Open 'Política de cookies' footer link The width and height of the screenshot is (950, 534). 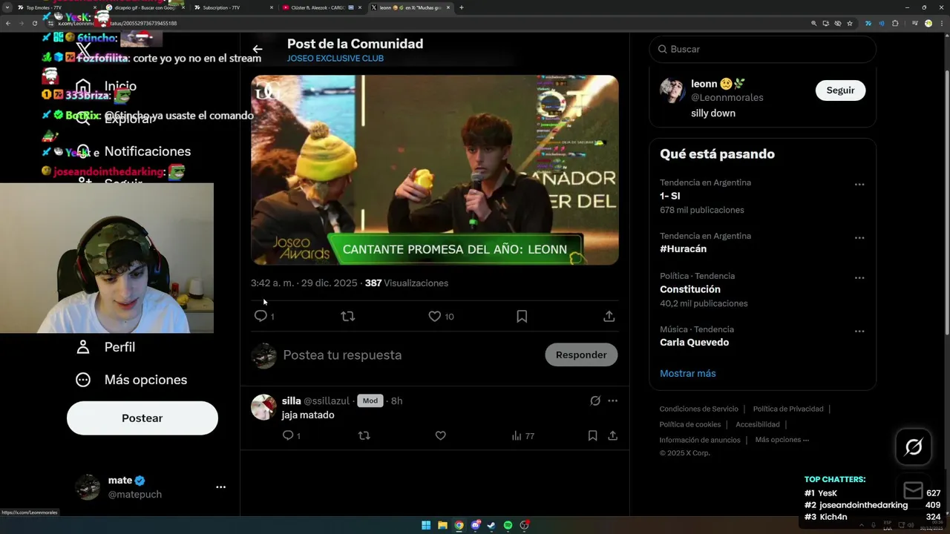click(x=690, y=424)
